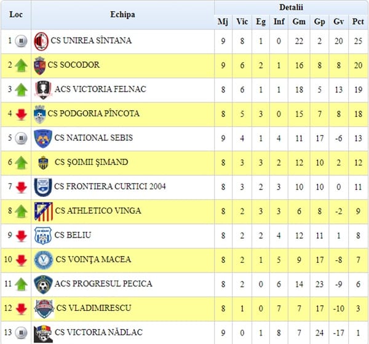Click the red down arrow beside CS Beliu

[21, 236]
